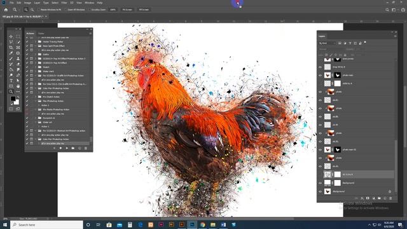
Task: Toggle checkmark for Mix Media Photoshop Action
Action: click(27, 109)
